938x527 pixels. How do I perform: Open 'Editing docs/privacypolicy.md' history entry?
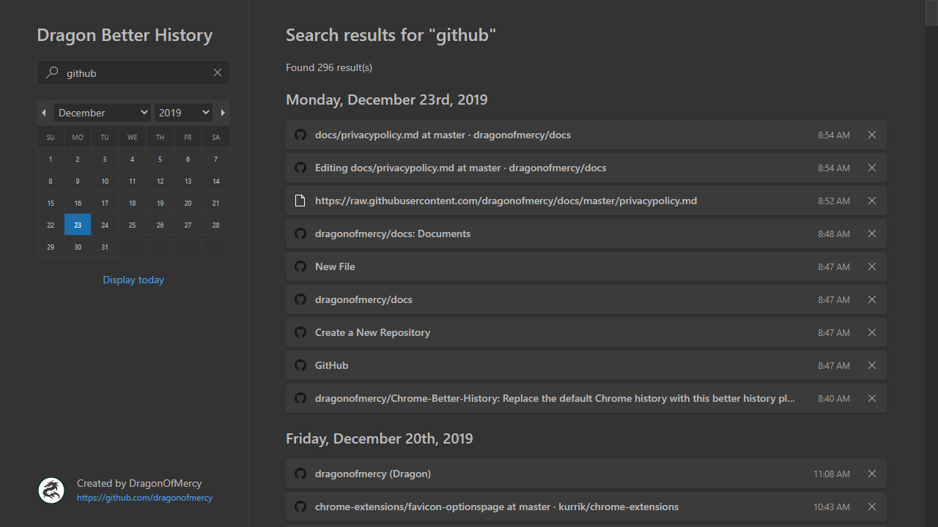(x=460, y=168)
